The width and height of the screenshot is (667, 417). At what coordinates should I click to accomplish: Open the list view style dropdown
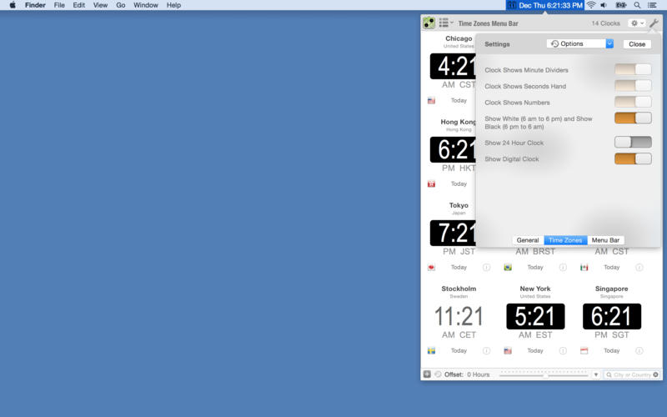[446, 23]
